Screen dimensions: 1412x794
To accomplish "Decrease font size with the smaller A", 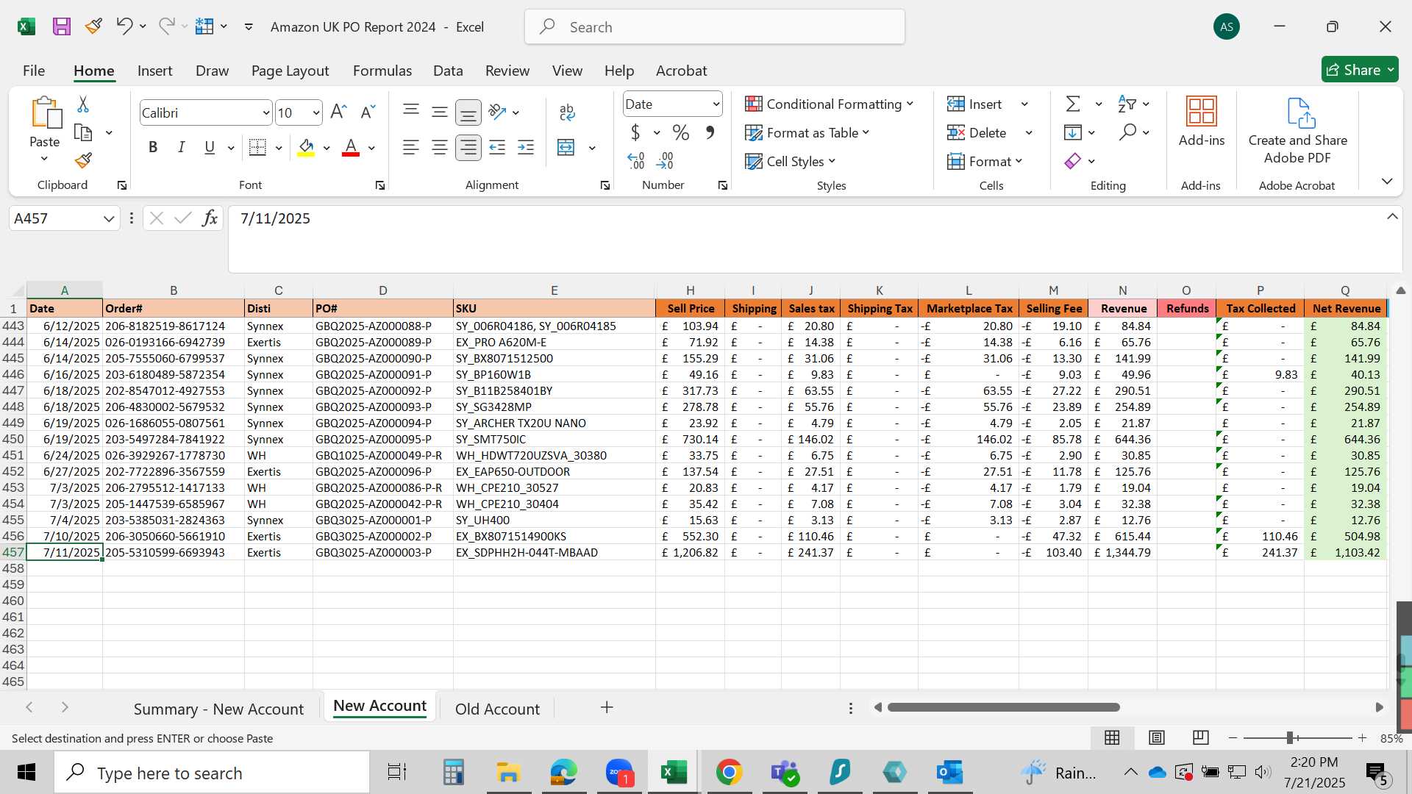I will pos(368,112).
